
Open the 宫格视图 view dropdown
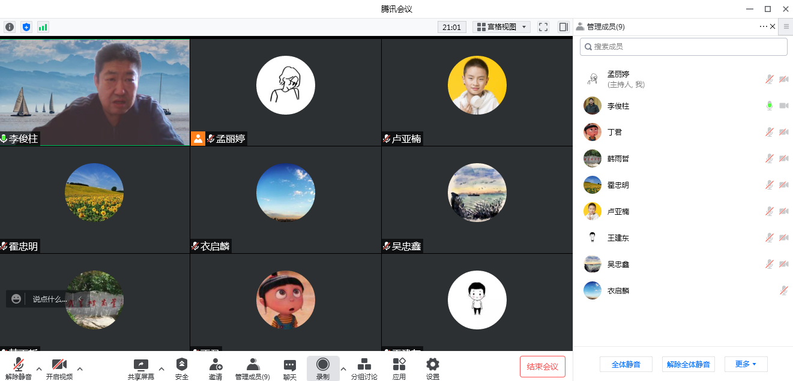pos(501,27)
